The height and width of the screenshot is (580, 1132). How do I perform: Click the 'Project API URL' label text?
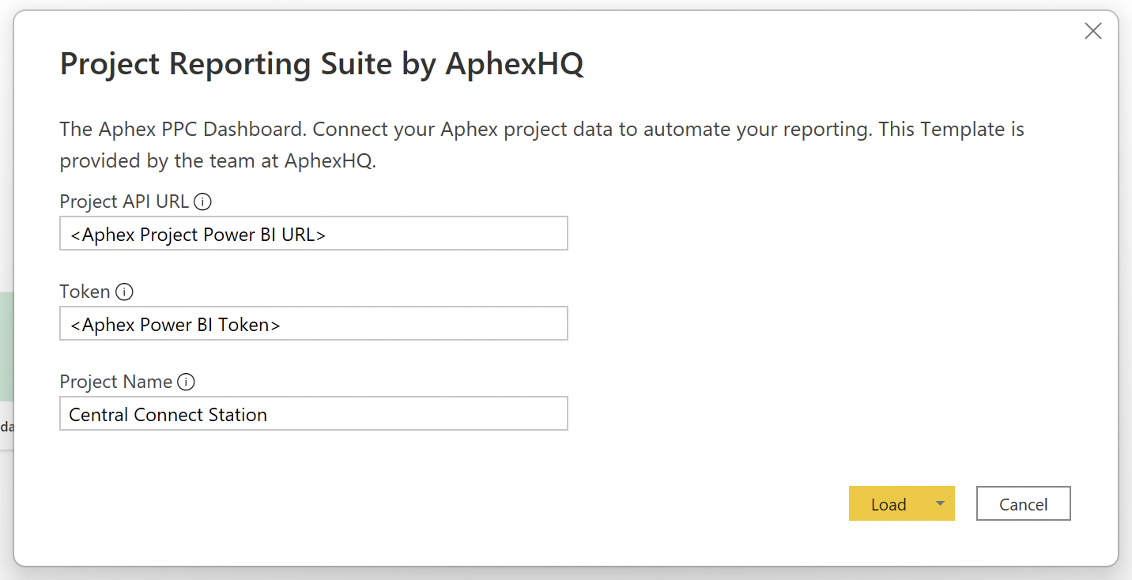click(124, 202)
